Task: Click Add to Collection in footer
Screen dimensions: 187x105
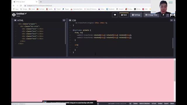Action: pos(145,104)
